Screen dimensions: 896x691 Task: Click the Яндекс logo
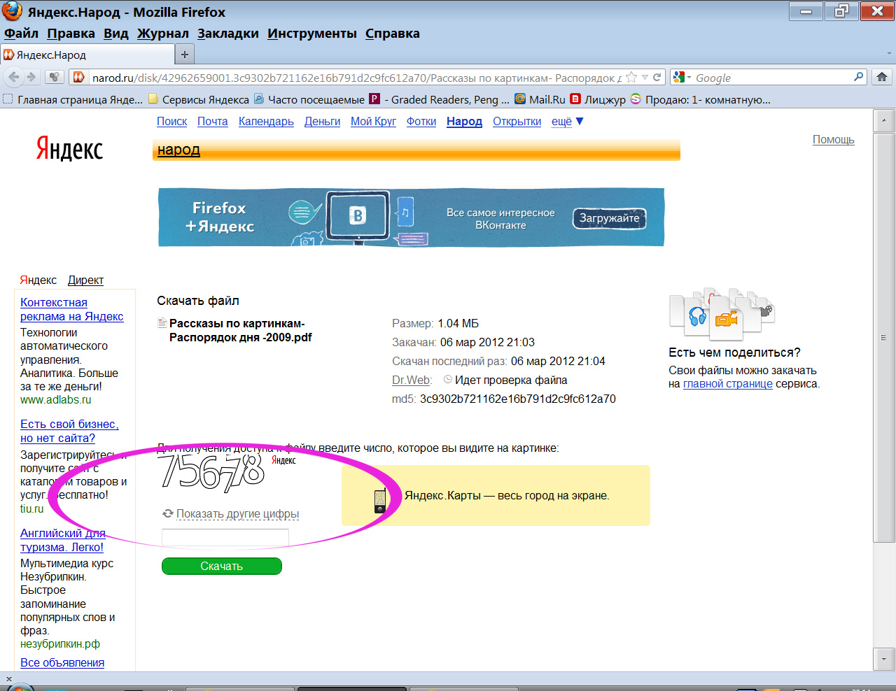click(x=69, y=149)
